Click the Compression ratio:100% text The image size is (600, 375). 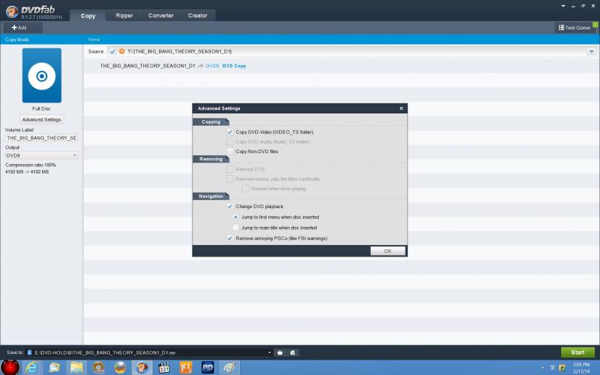tap(30, 165)
